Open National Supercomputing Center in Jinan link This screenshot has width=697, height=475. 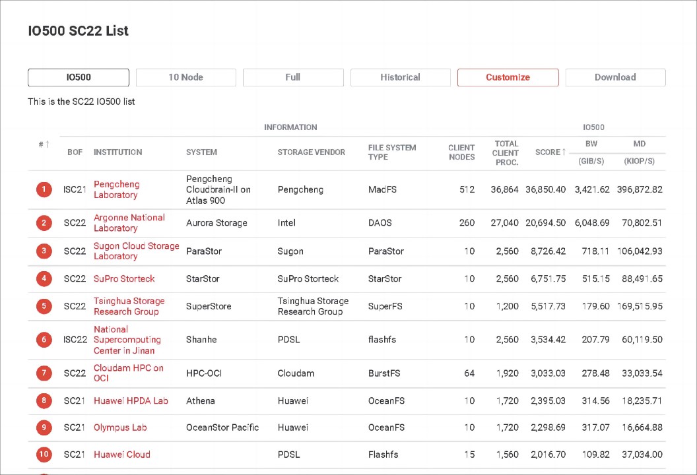pyautogui.click(x=127, y=340)
